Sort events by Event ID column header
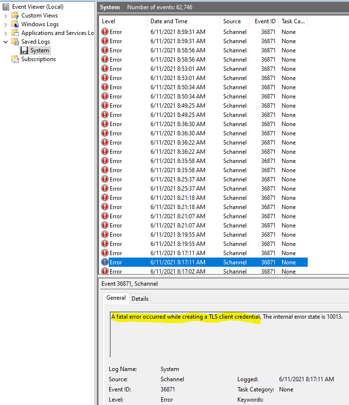 point(265,21)
